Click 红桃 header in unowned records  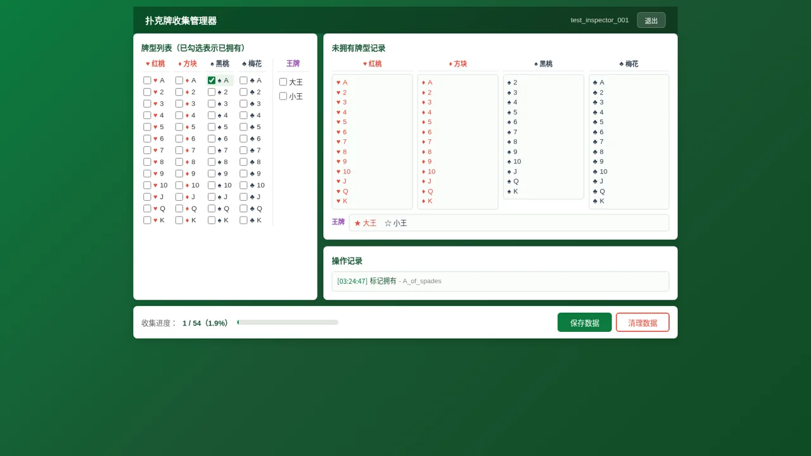point(373,64)
